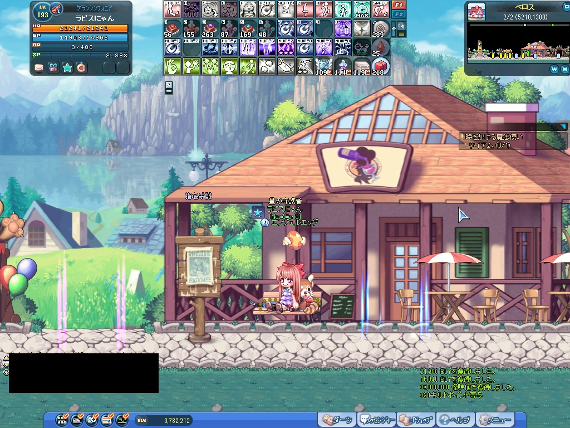Click the XP bar showing 2.89%
The image size is (570, 428).
(x=80, y=56)
